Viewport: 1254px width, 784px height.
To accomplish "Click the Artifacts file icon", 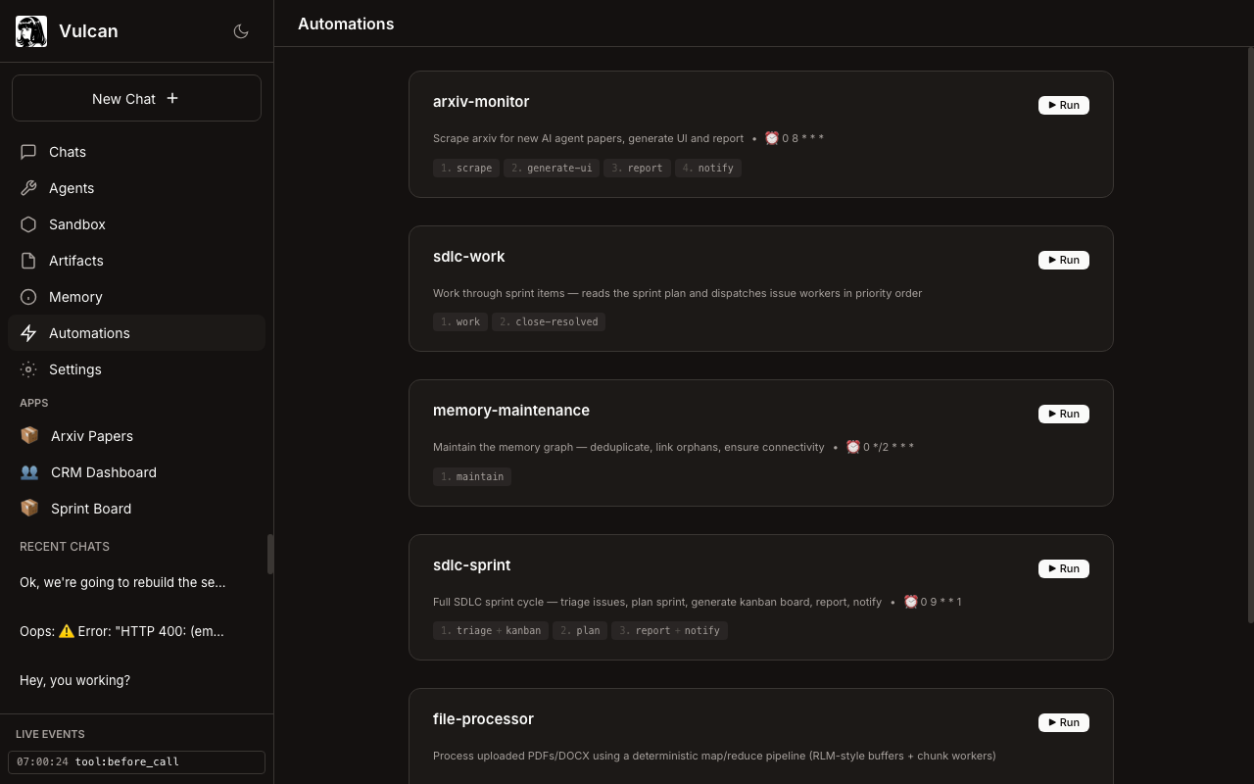I will tap(28, 261).
